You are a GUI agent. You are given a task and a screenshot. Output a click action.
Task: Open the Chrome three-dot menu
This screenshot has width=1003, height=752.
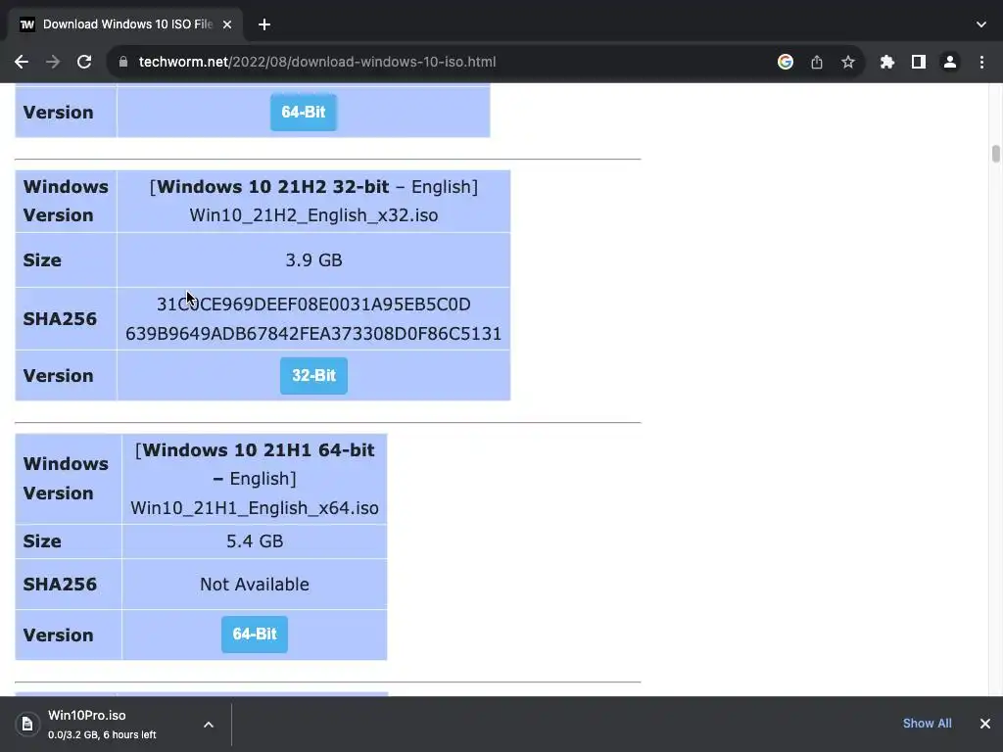[981, 62]
